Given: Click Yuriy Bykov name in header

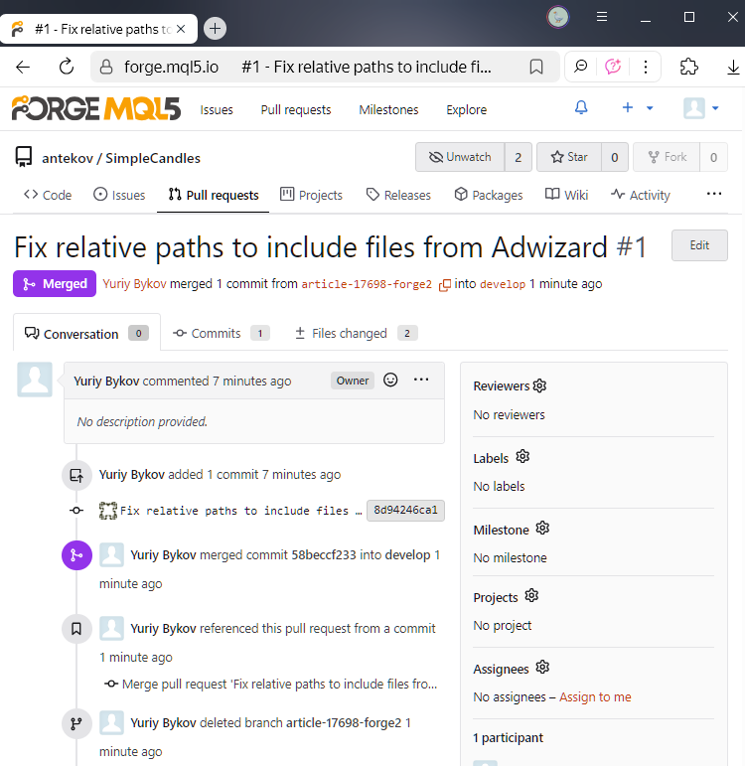Looking at the screenshot, I should tap(134, 284).
